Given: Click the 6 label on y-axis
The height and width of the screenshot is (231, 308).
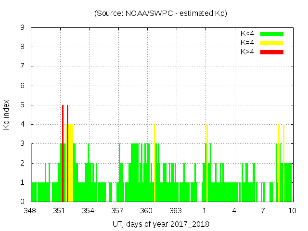Looking at the screenshot, I should click(22, 86).
